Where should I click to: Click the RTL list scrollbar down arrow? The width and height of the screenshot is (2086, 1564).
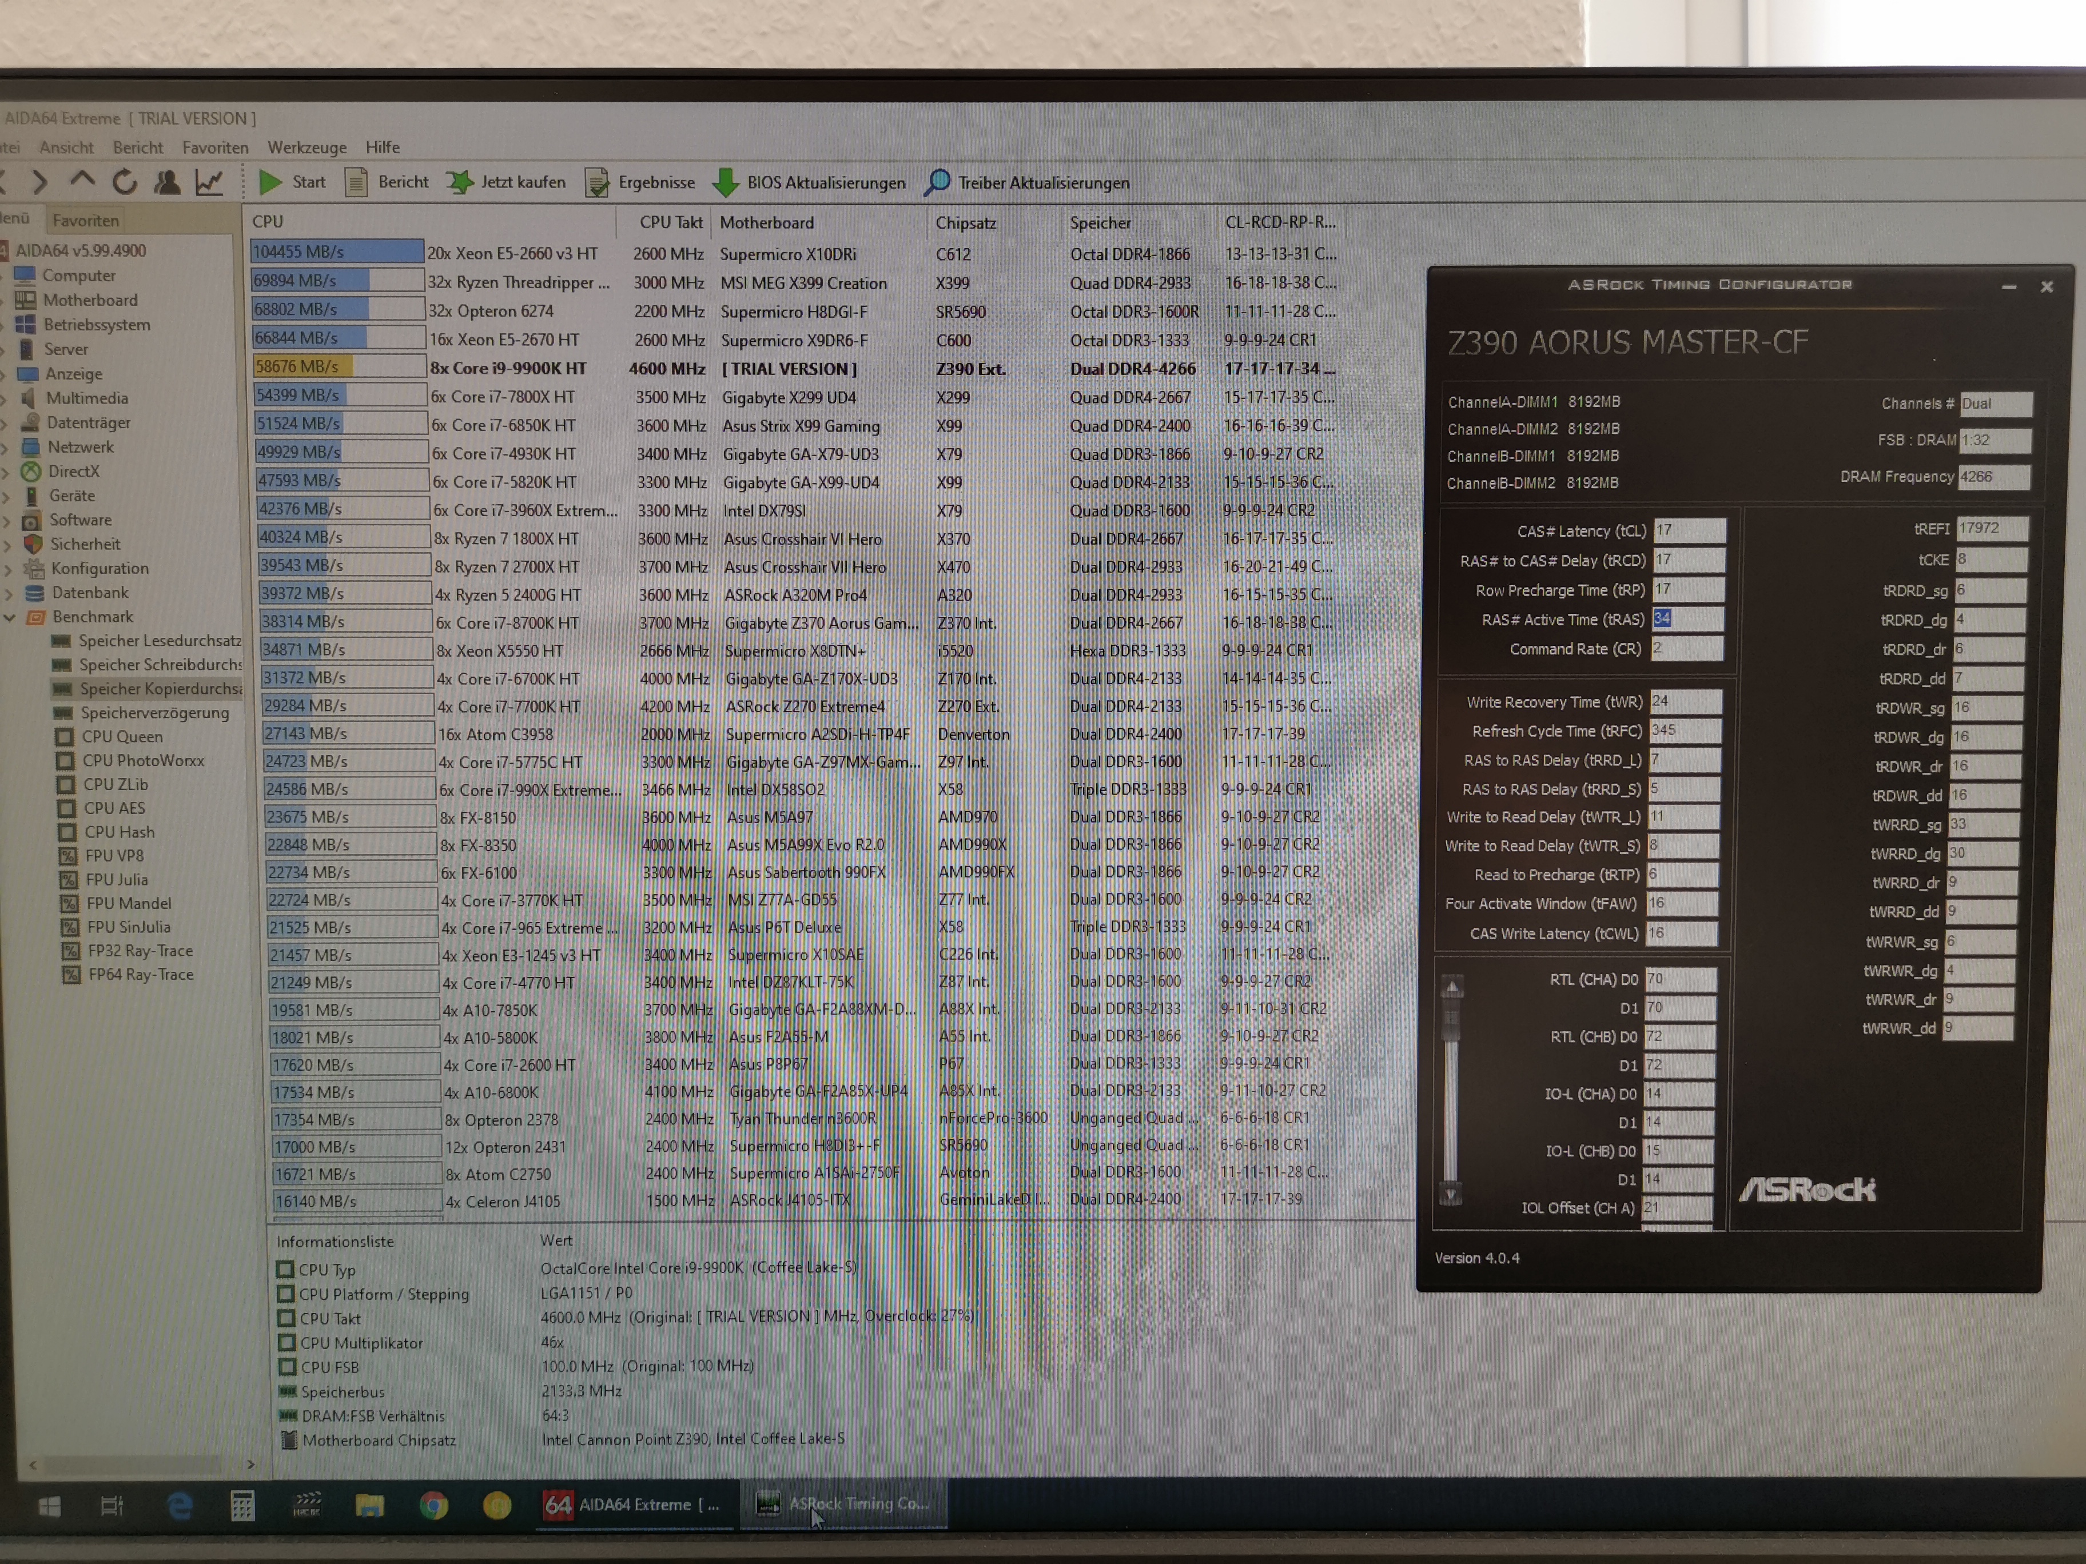coord(1451,1195)
